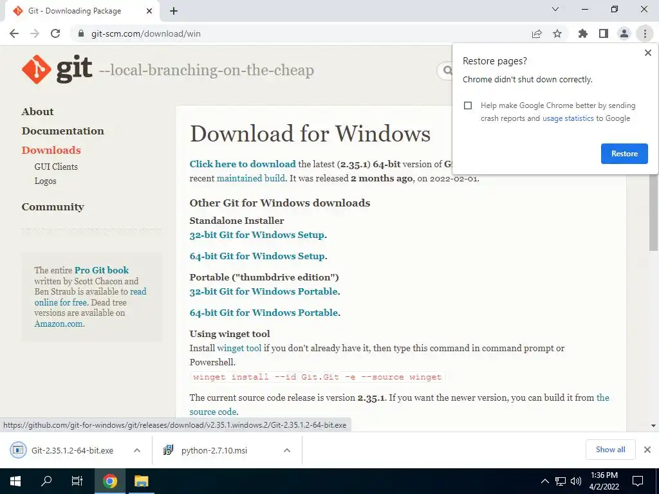Viewport: 659px width, 494px height.
Task: Close the Git - Downloading Package tab
Action: click(x=149, y=11)
